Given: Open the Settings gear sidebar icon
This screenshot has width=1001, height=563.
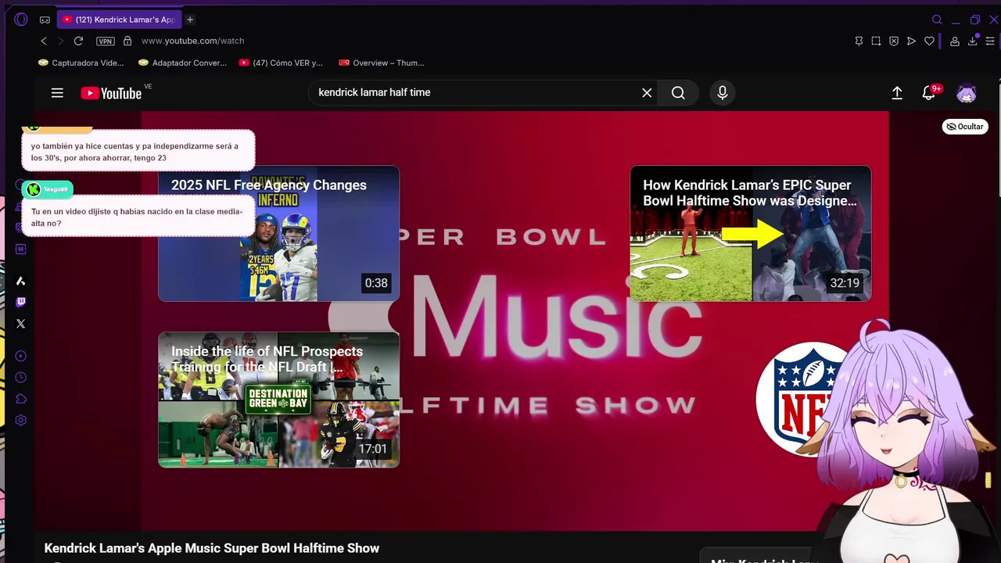Looking at the screenshot, I should [21, 420].
